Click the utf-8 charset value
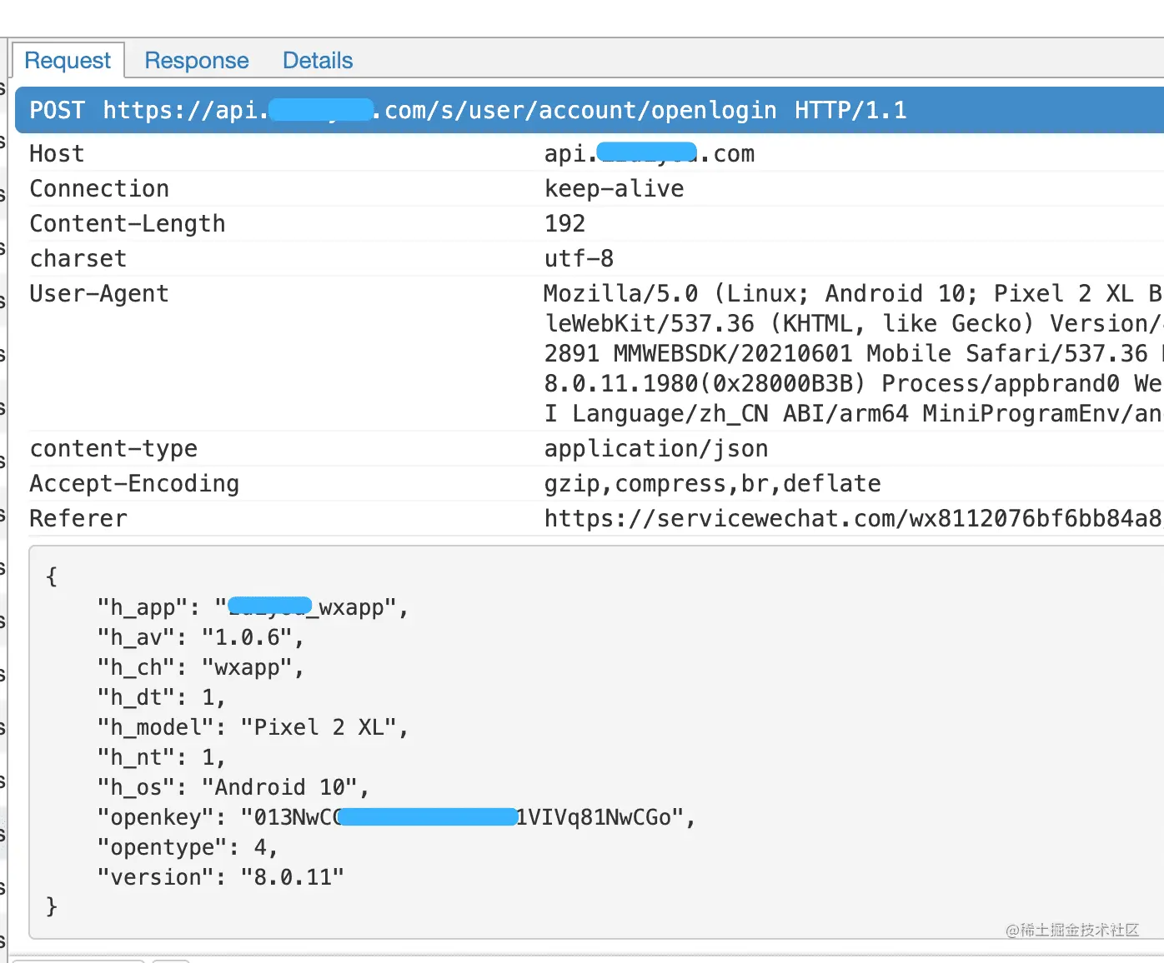Screen dimensions: 1164x963 tap(579, 259)
